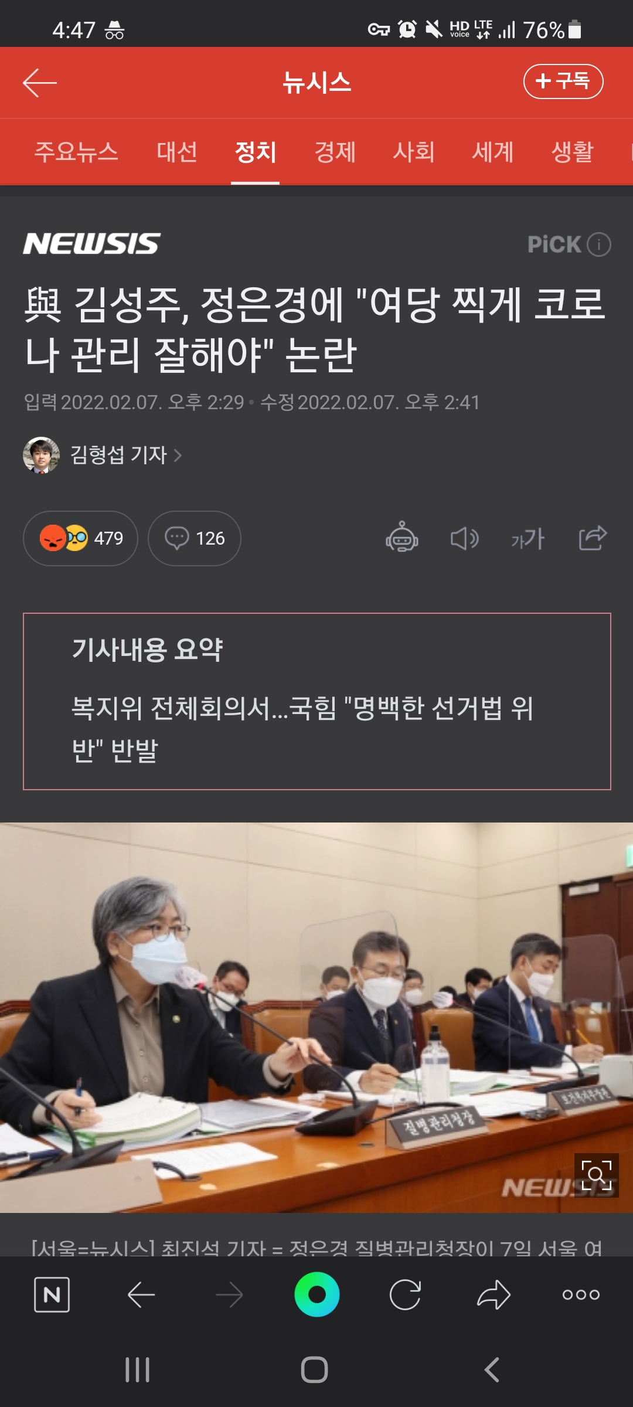The height and width of the screenshot is (1407, 633).
Task: Tap the article share icon
Action: 593,538
